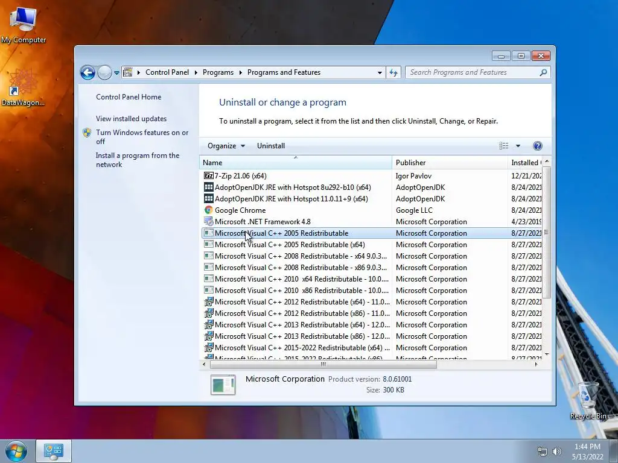Viewport: 618px width, 463px height.
Task: Click the vertical scrollbar up arrow
Action: point(546,162)
